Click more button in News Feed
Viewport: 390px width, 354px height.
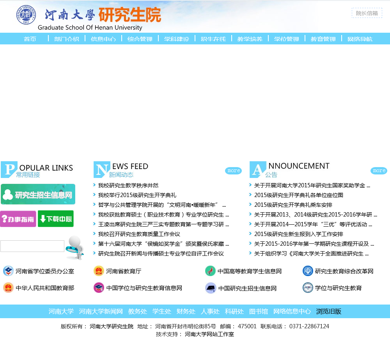tap(233, 171)
